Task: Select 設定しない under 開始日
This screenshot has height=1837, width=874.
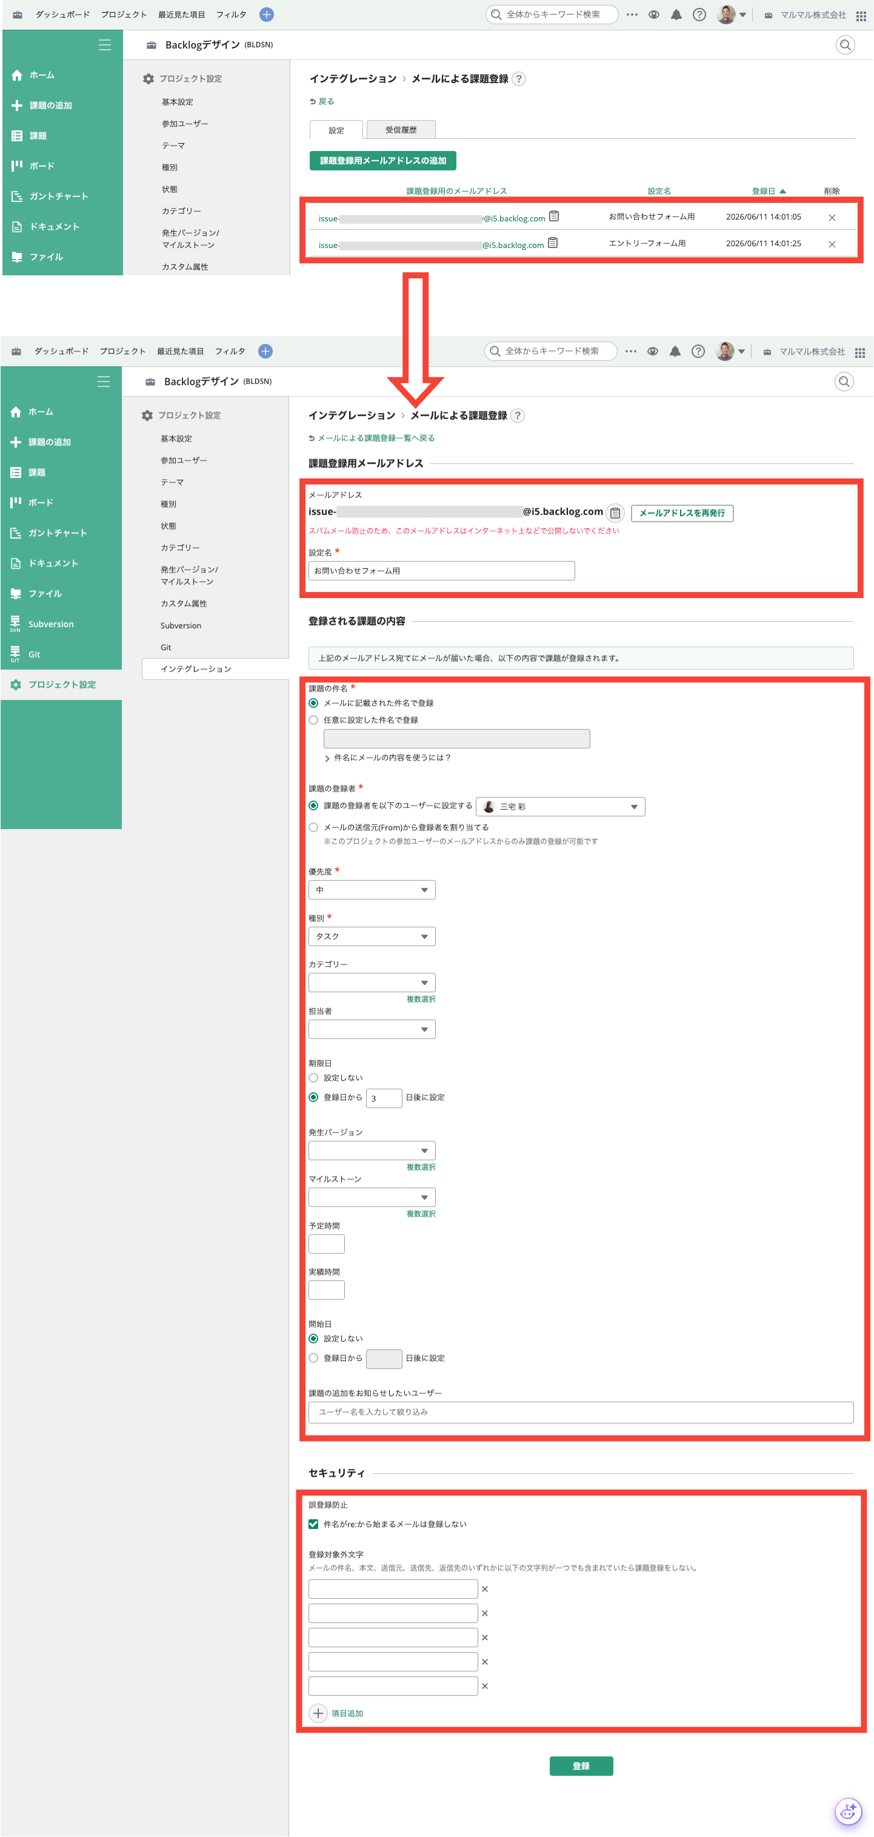Action: point(314,1338)
